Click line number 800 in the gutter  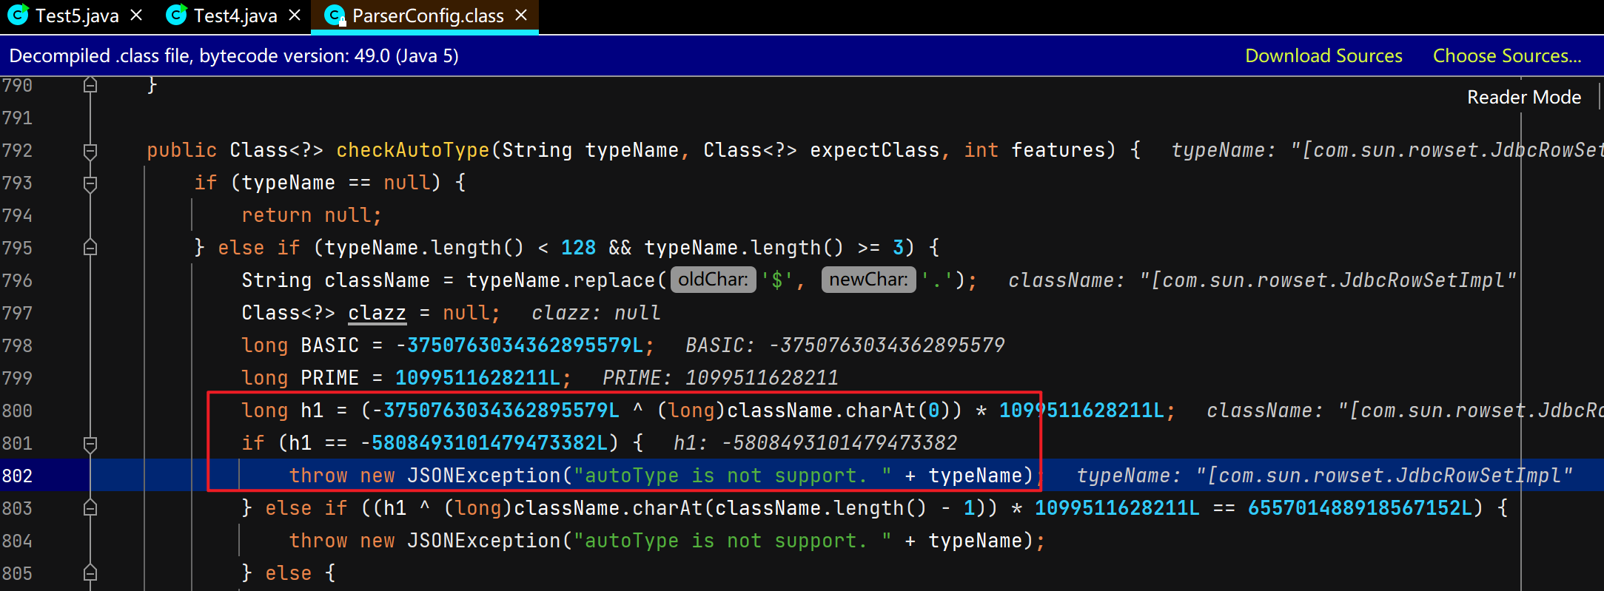(17, 411)
